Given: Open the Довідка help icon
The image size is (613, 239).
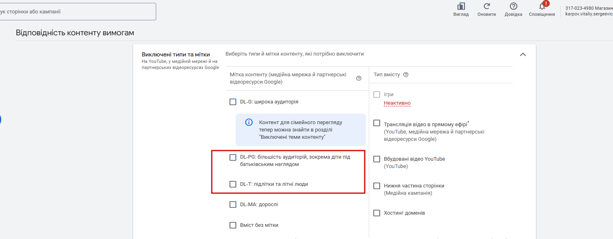Looking at the screenshot, I should (514, 6).
